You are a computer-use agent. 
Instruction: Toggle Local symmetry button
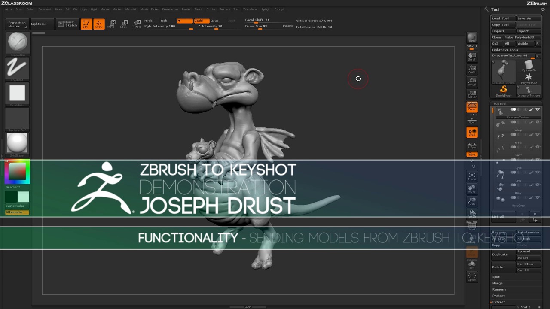[472, 132]
